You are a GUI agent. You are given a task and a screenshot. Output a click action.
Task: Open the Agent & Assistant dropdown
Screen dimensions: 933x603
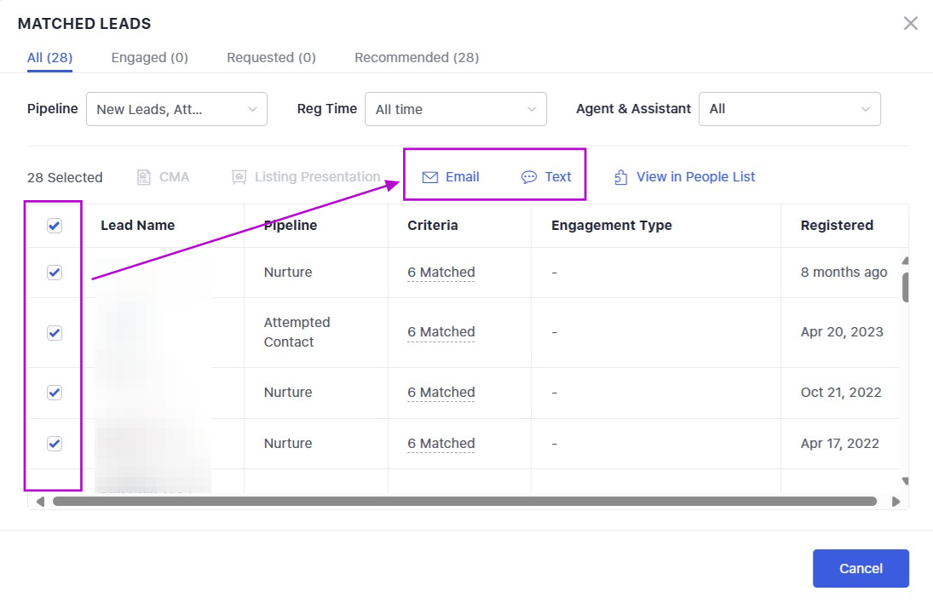tap(789, 109)
